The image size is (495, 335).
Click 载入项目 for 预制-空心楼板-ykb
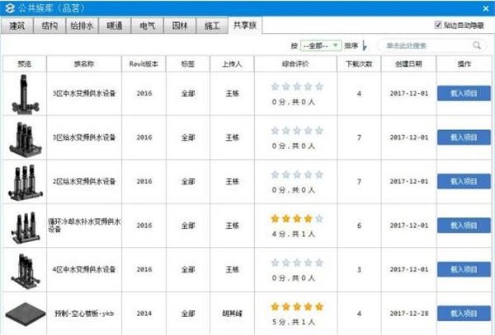464,314
